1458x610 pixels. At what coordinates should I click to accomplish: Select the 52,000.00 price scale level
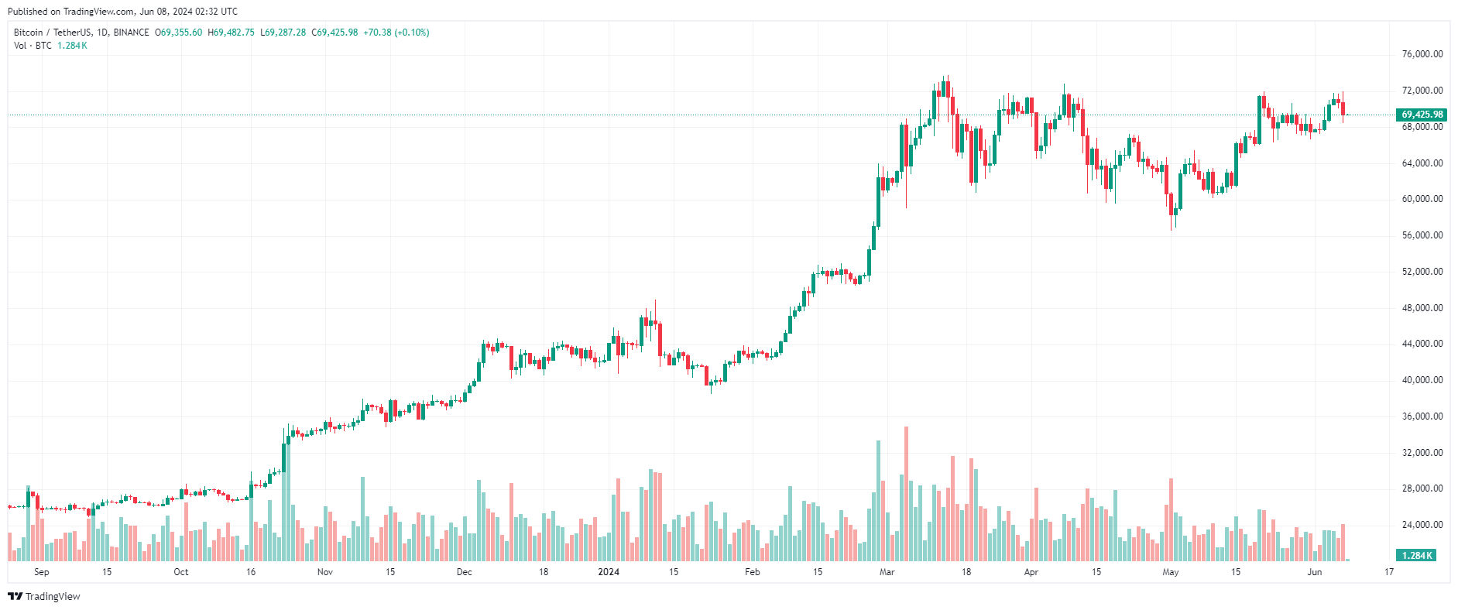tap(1422, 272)
